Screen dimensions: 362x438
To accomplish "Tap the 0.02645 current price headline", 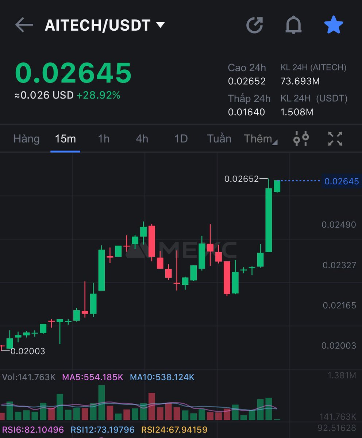I will point(73,73).
